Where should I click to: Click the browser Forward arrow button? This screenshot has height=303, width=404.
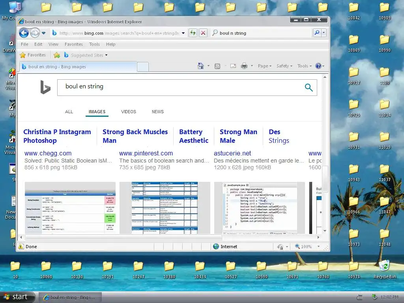tap(35, 33)
